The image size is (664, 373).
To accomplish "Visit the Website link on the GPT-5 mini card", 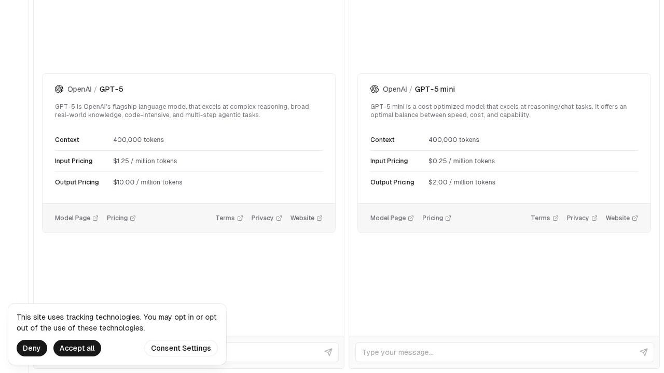I will point(621,218).
